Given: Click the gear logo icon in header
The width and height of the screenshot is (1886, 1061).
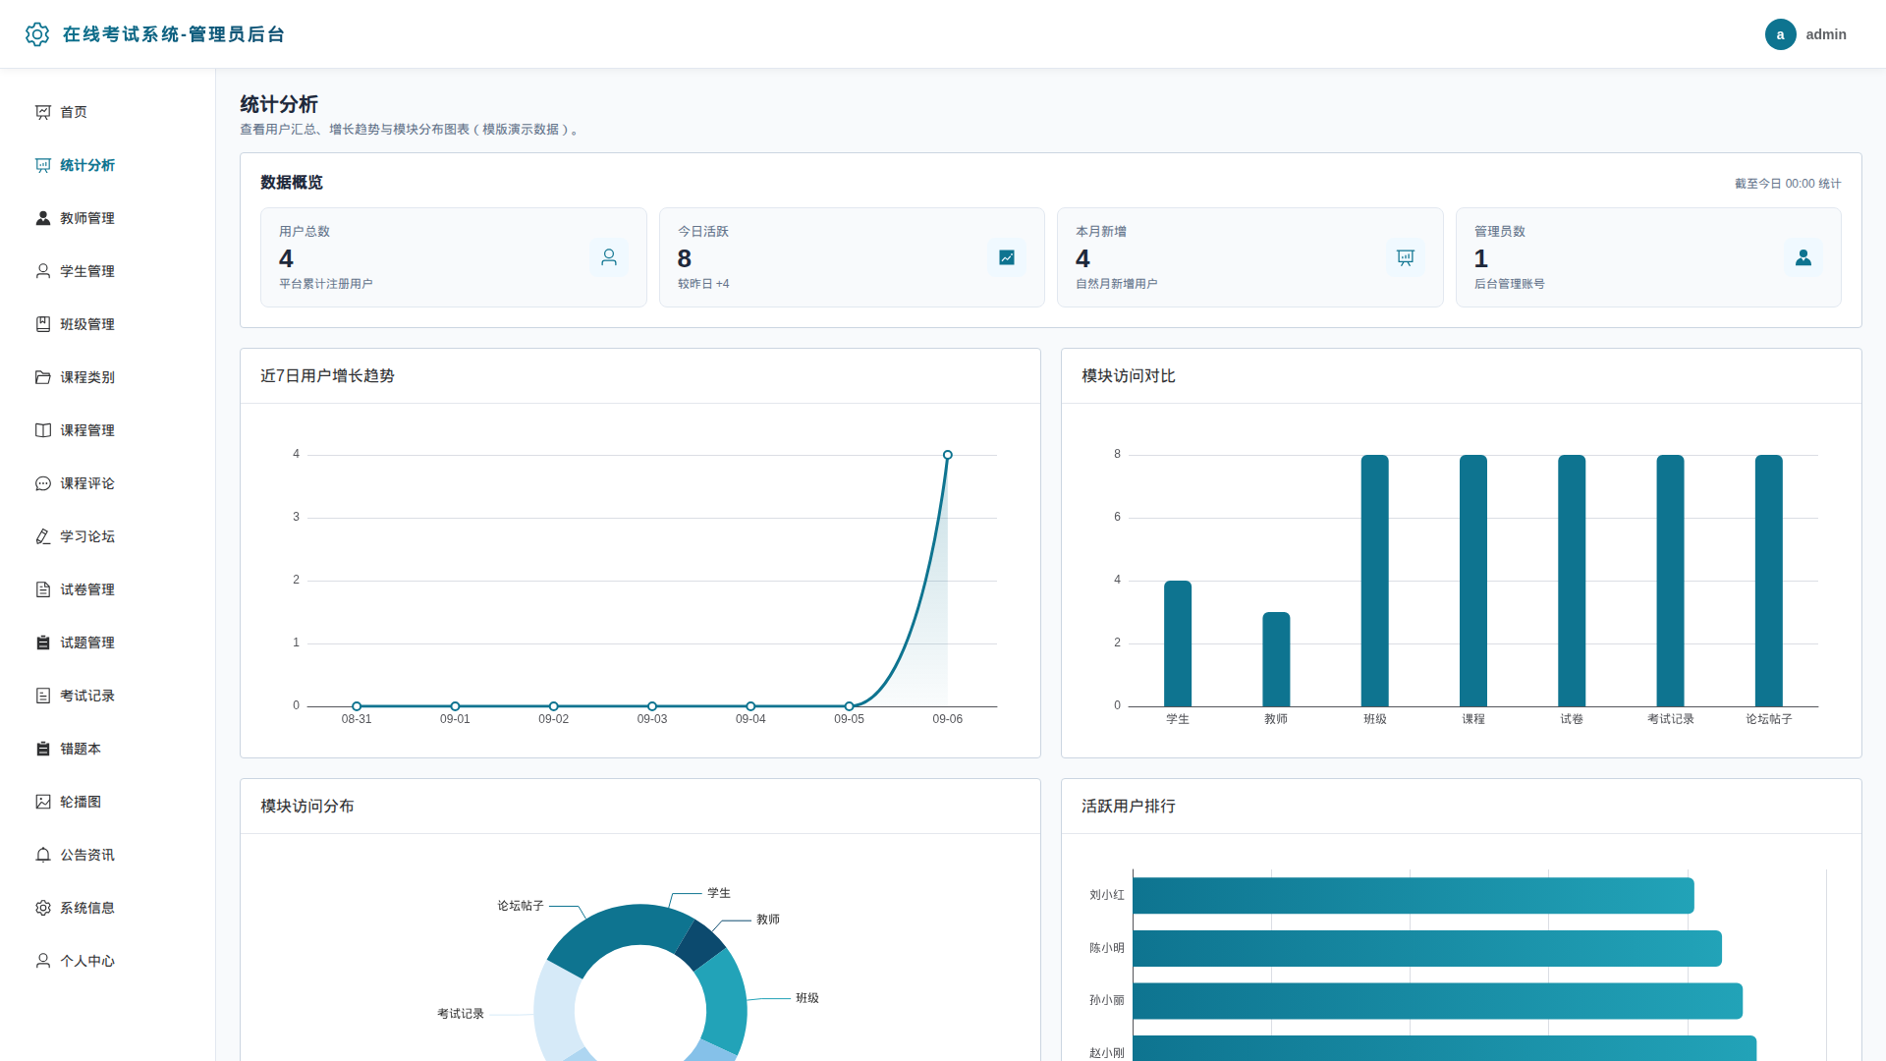Looking at the screenshot, I should [x=37, y=34].
